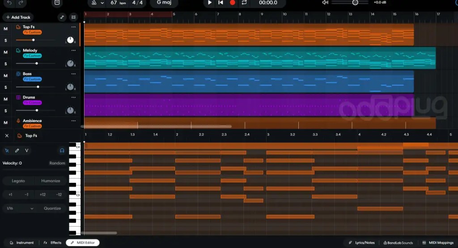Click the Top Fs track volume slider
This screenshot has width=458, height=248.
coord(35,40)
